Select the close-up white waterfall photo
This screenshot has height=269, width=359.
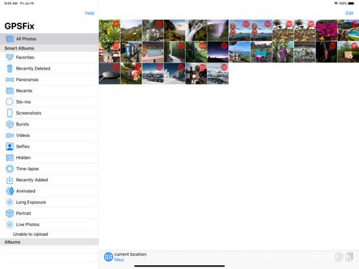[x=196, y=31]
